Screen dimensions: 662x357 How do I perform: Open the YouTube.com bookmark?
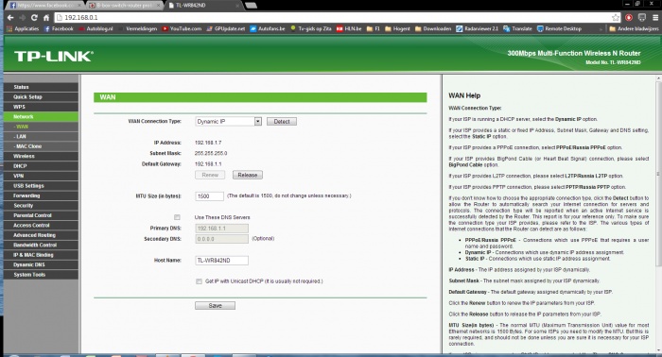[x=182, y=28]
